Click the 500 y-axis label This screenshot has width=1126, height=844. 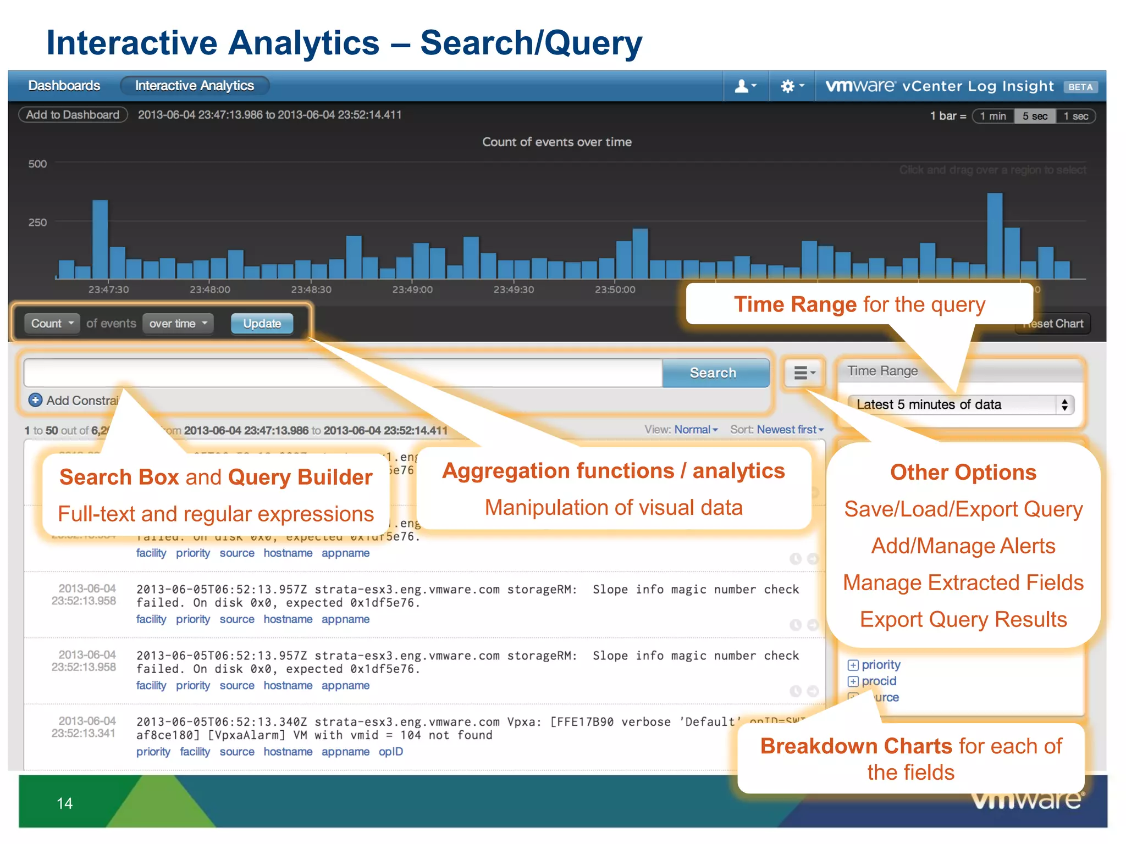pyautogui.click(x=37, y=164)
